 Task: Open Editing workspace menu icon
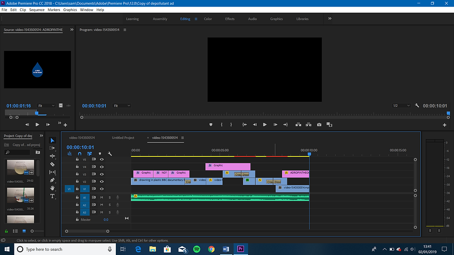(x=196, y=19)
